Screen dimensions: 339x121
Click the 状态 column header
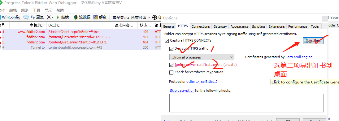(x=146, y=25)
